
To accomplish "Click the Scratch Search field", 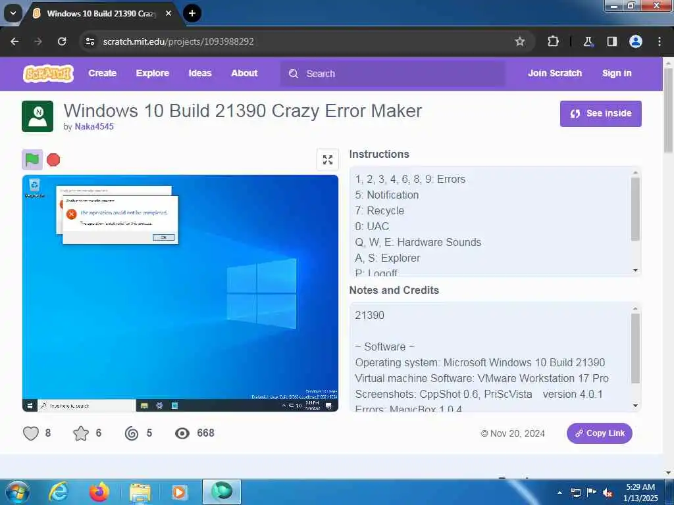I will point(393,74).
